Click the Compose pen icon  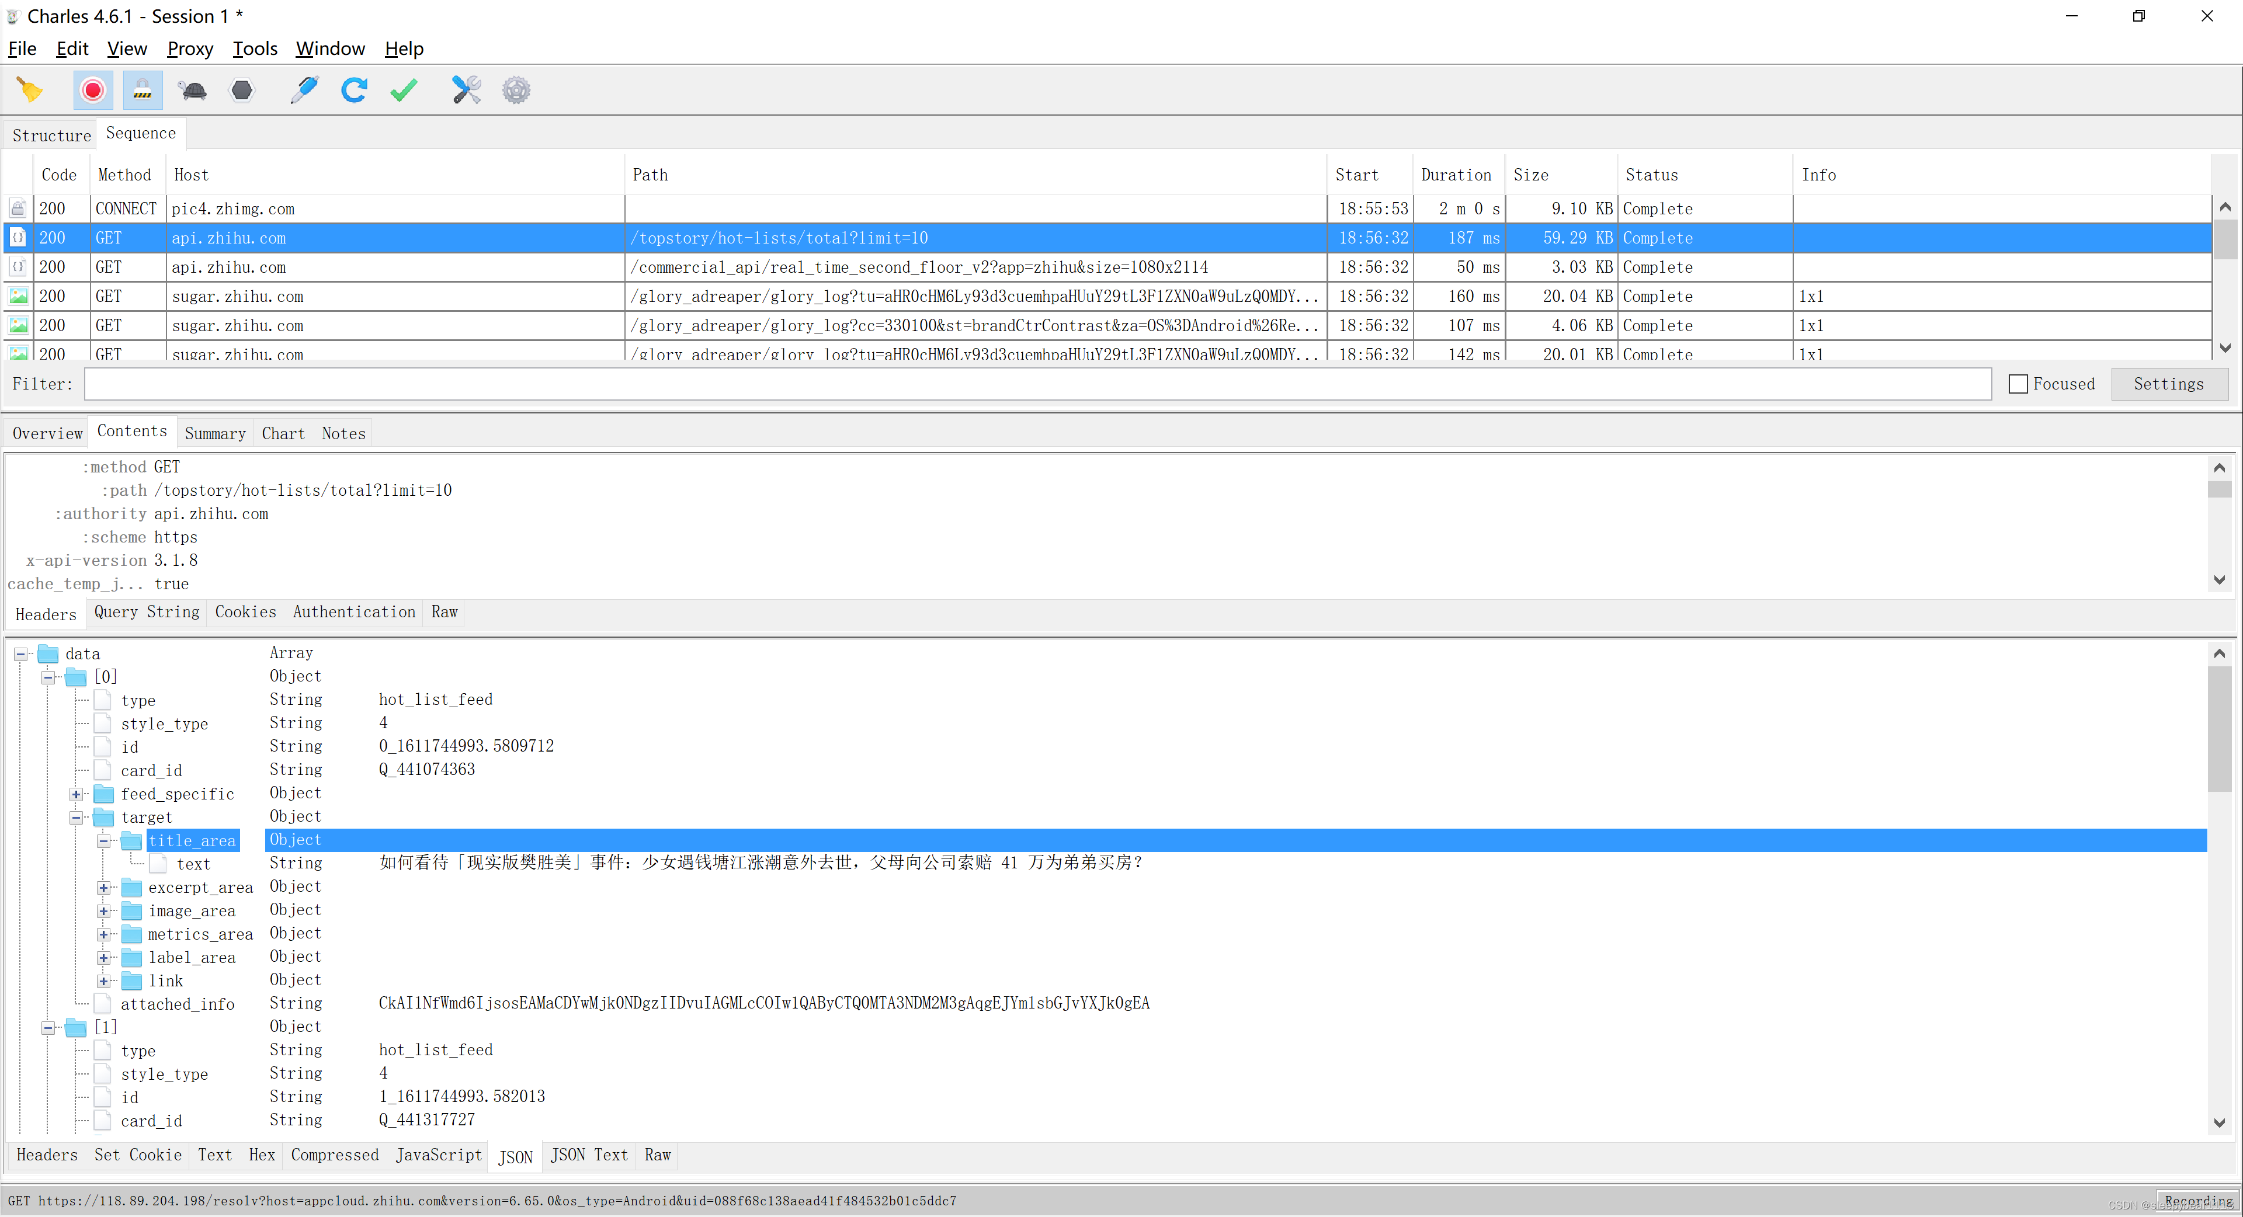[x=304, y=90]
